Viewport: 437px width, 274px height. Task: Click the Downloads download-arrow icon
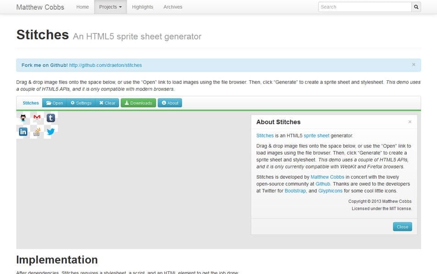click(x=127, y=103)
